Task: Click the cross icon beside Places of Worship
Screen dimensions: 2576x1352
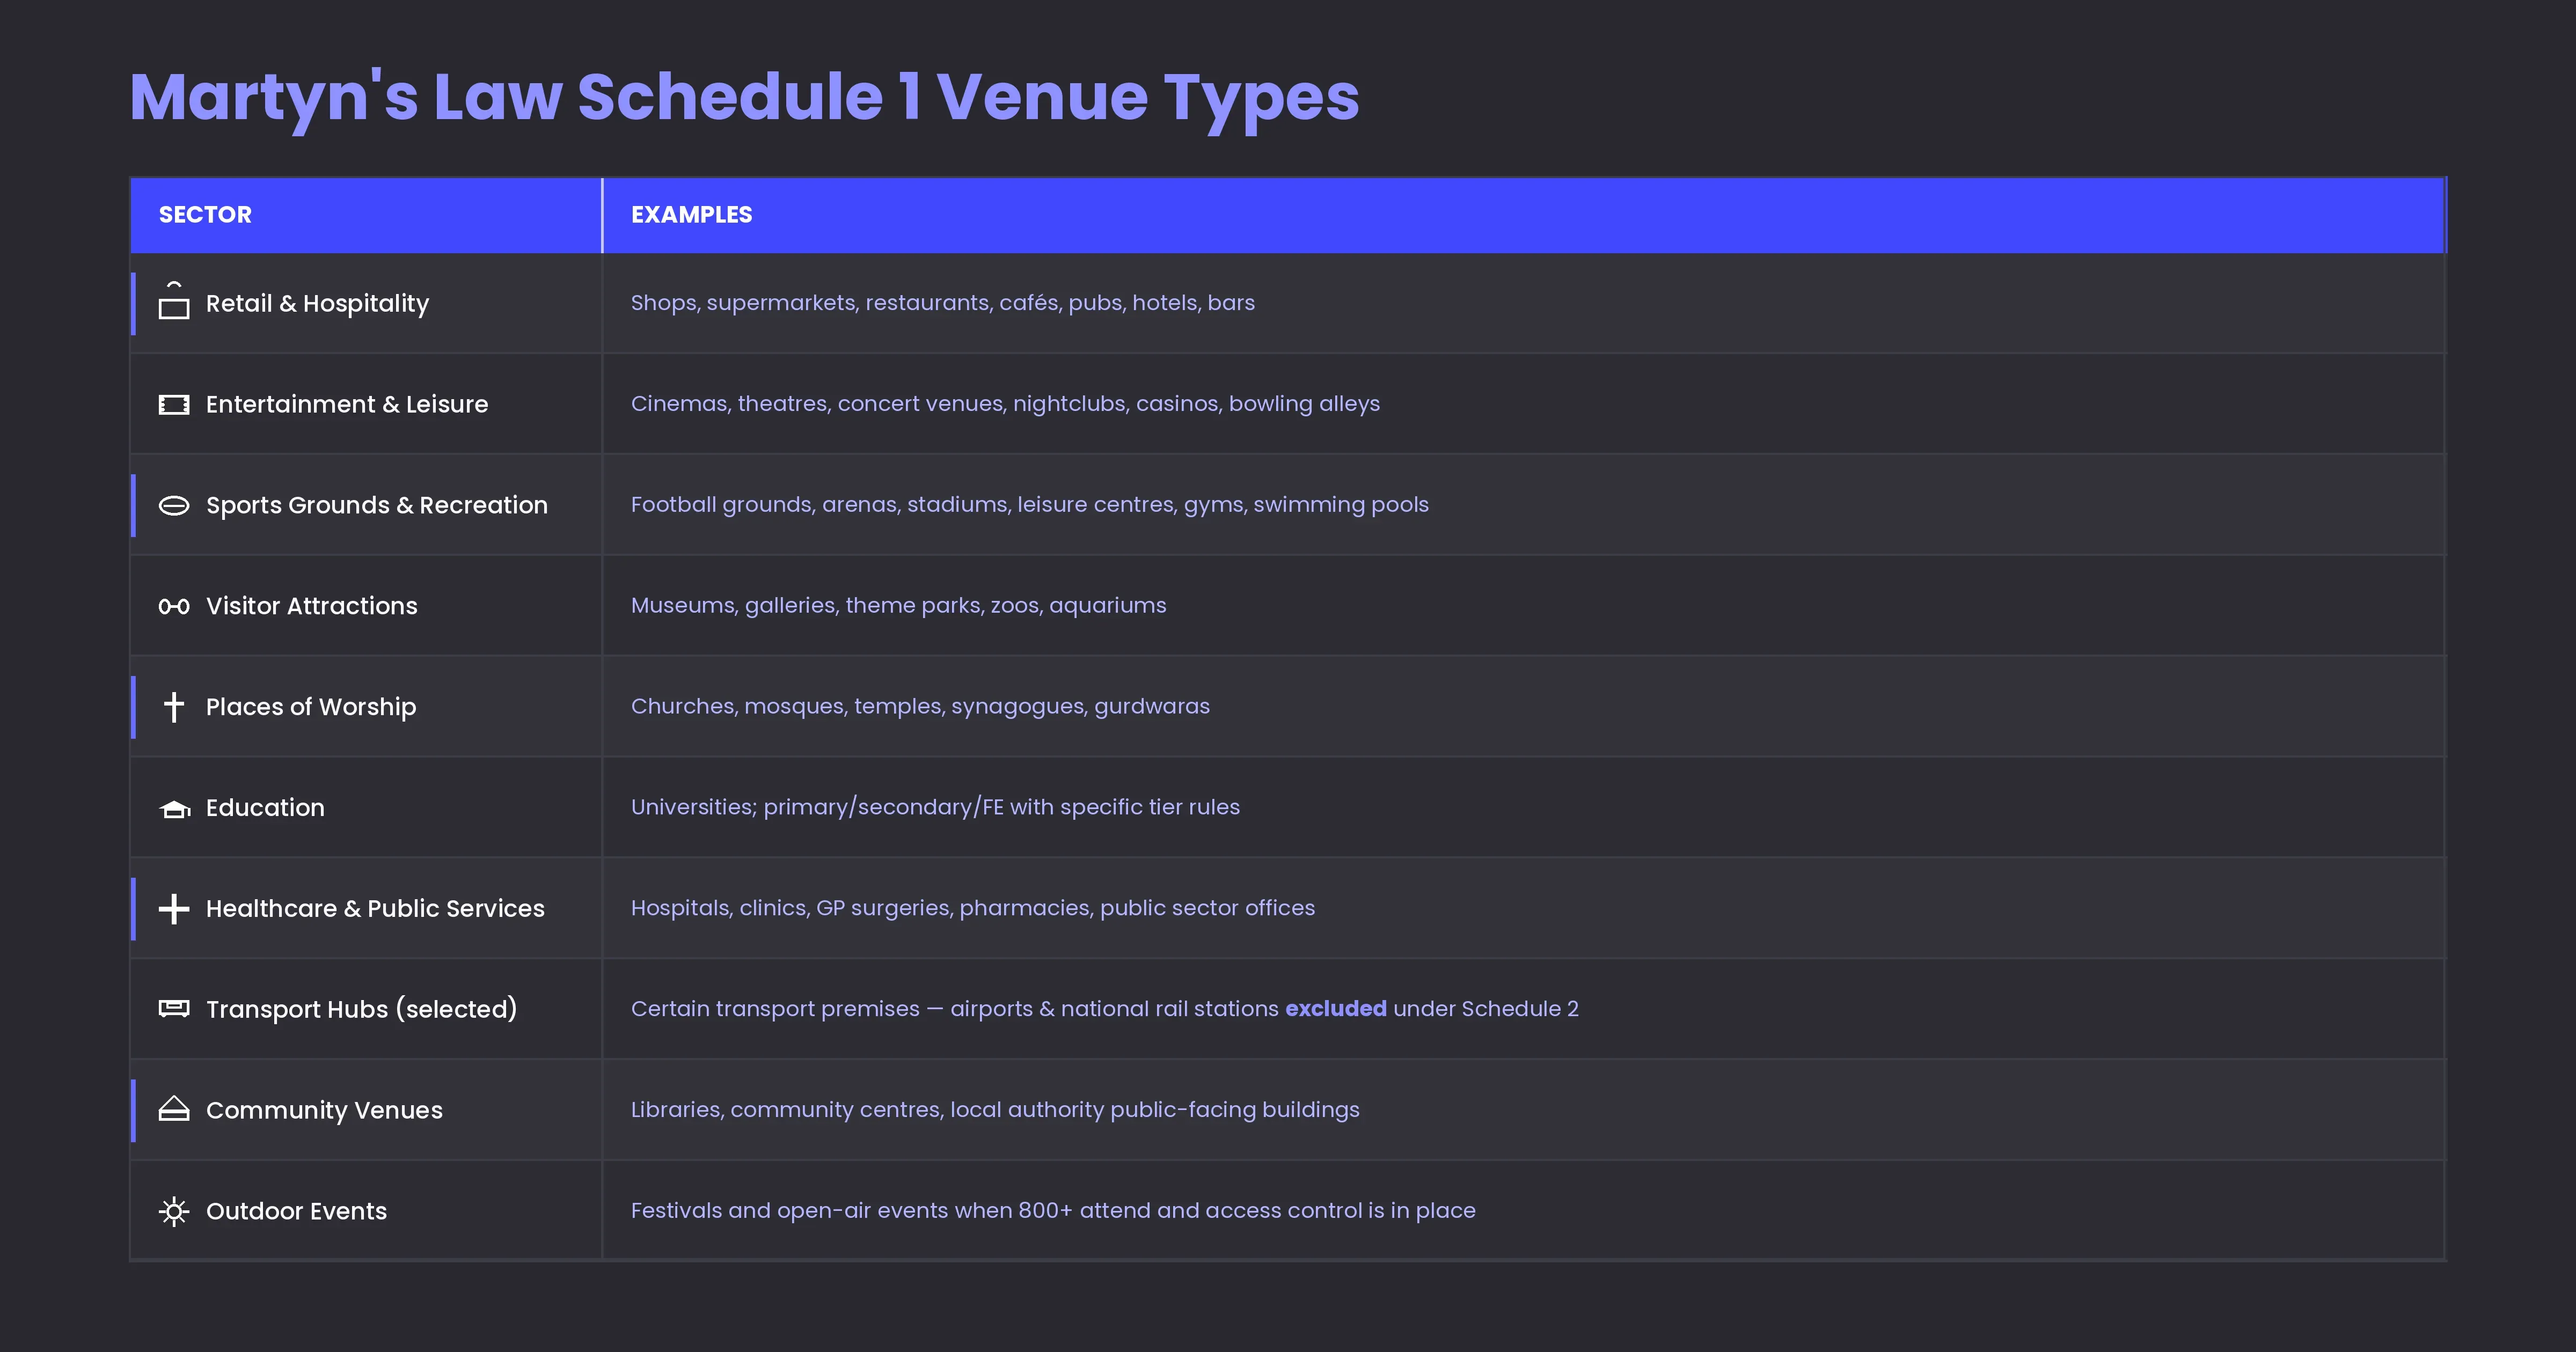Action: (x=174, y=707)
